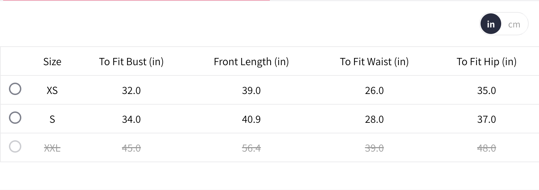
Task: Click the struck-through XXL size label
Action: 52,148
